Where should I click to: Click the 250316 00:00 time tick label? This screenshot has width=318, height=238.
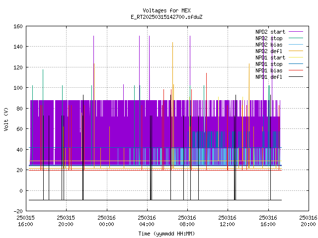[106, 221]
